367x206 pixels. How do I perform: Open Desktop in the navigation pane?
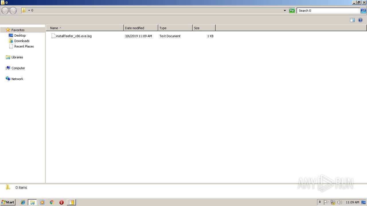(20, 35)
